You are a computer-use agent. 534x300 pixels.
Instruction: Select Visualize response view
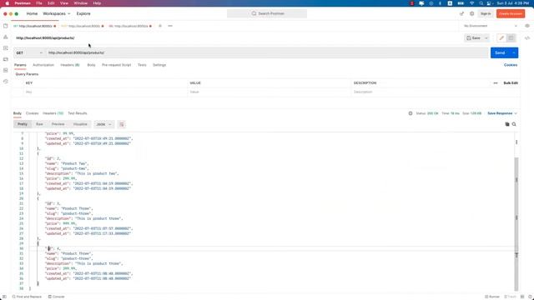pos(80,124)
